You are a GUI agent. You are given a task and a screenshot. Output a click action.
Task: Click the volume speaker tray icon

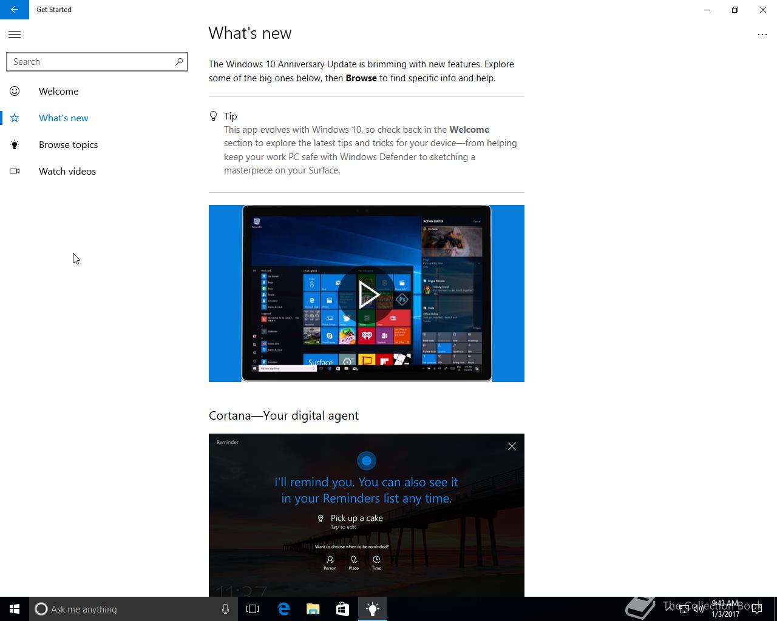click(x=699, y=609)
